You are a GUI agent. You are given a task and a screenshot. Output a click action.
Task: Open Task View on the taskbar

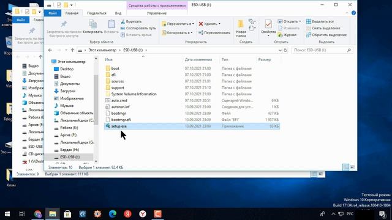22,214
